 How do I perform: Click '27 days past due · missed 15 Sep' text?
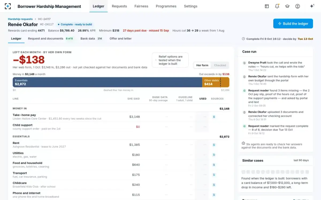tap(146, 31)
